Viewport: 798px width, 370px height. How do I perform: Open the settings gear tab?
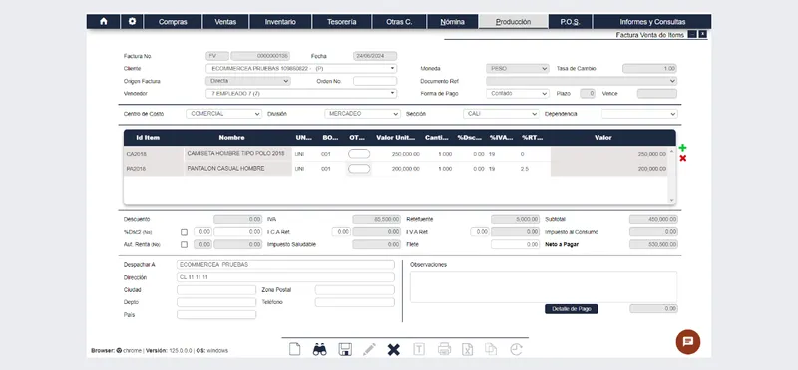click(132, 21)
